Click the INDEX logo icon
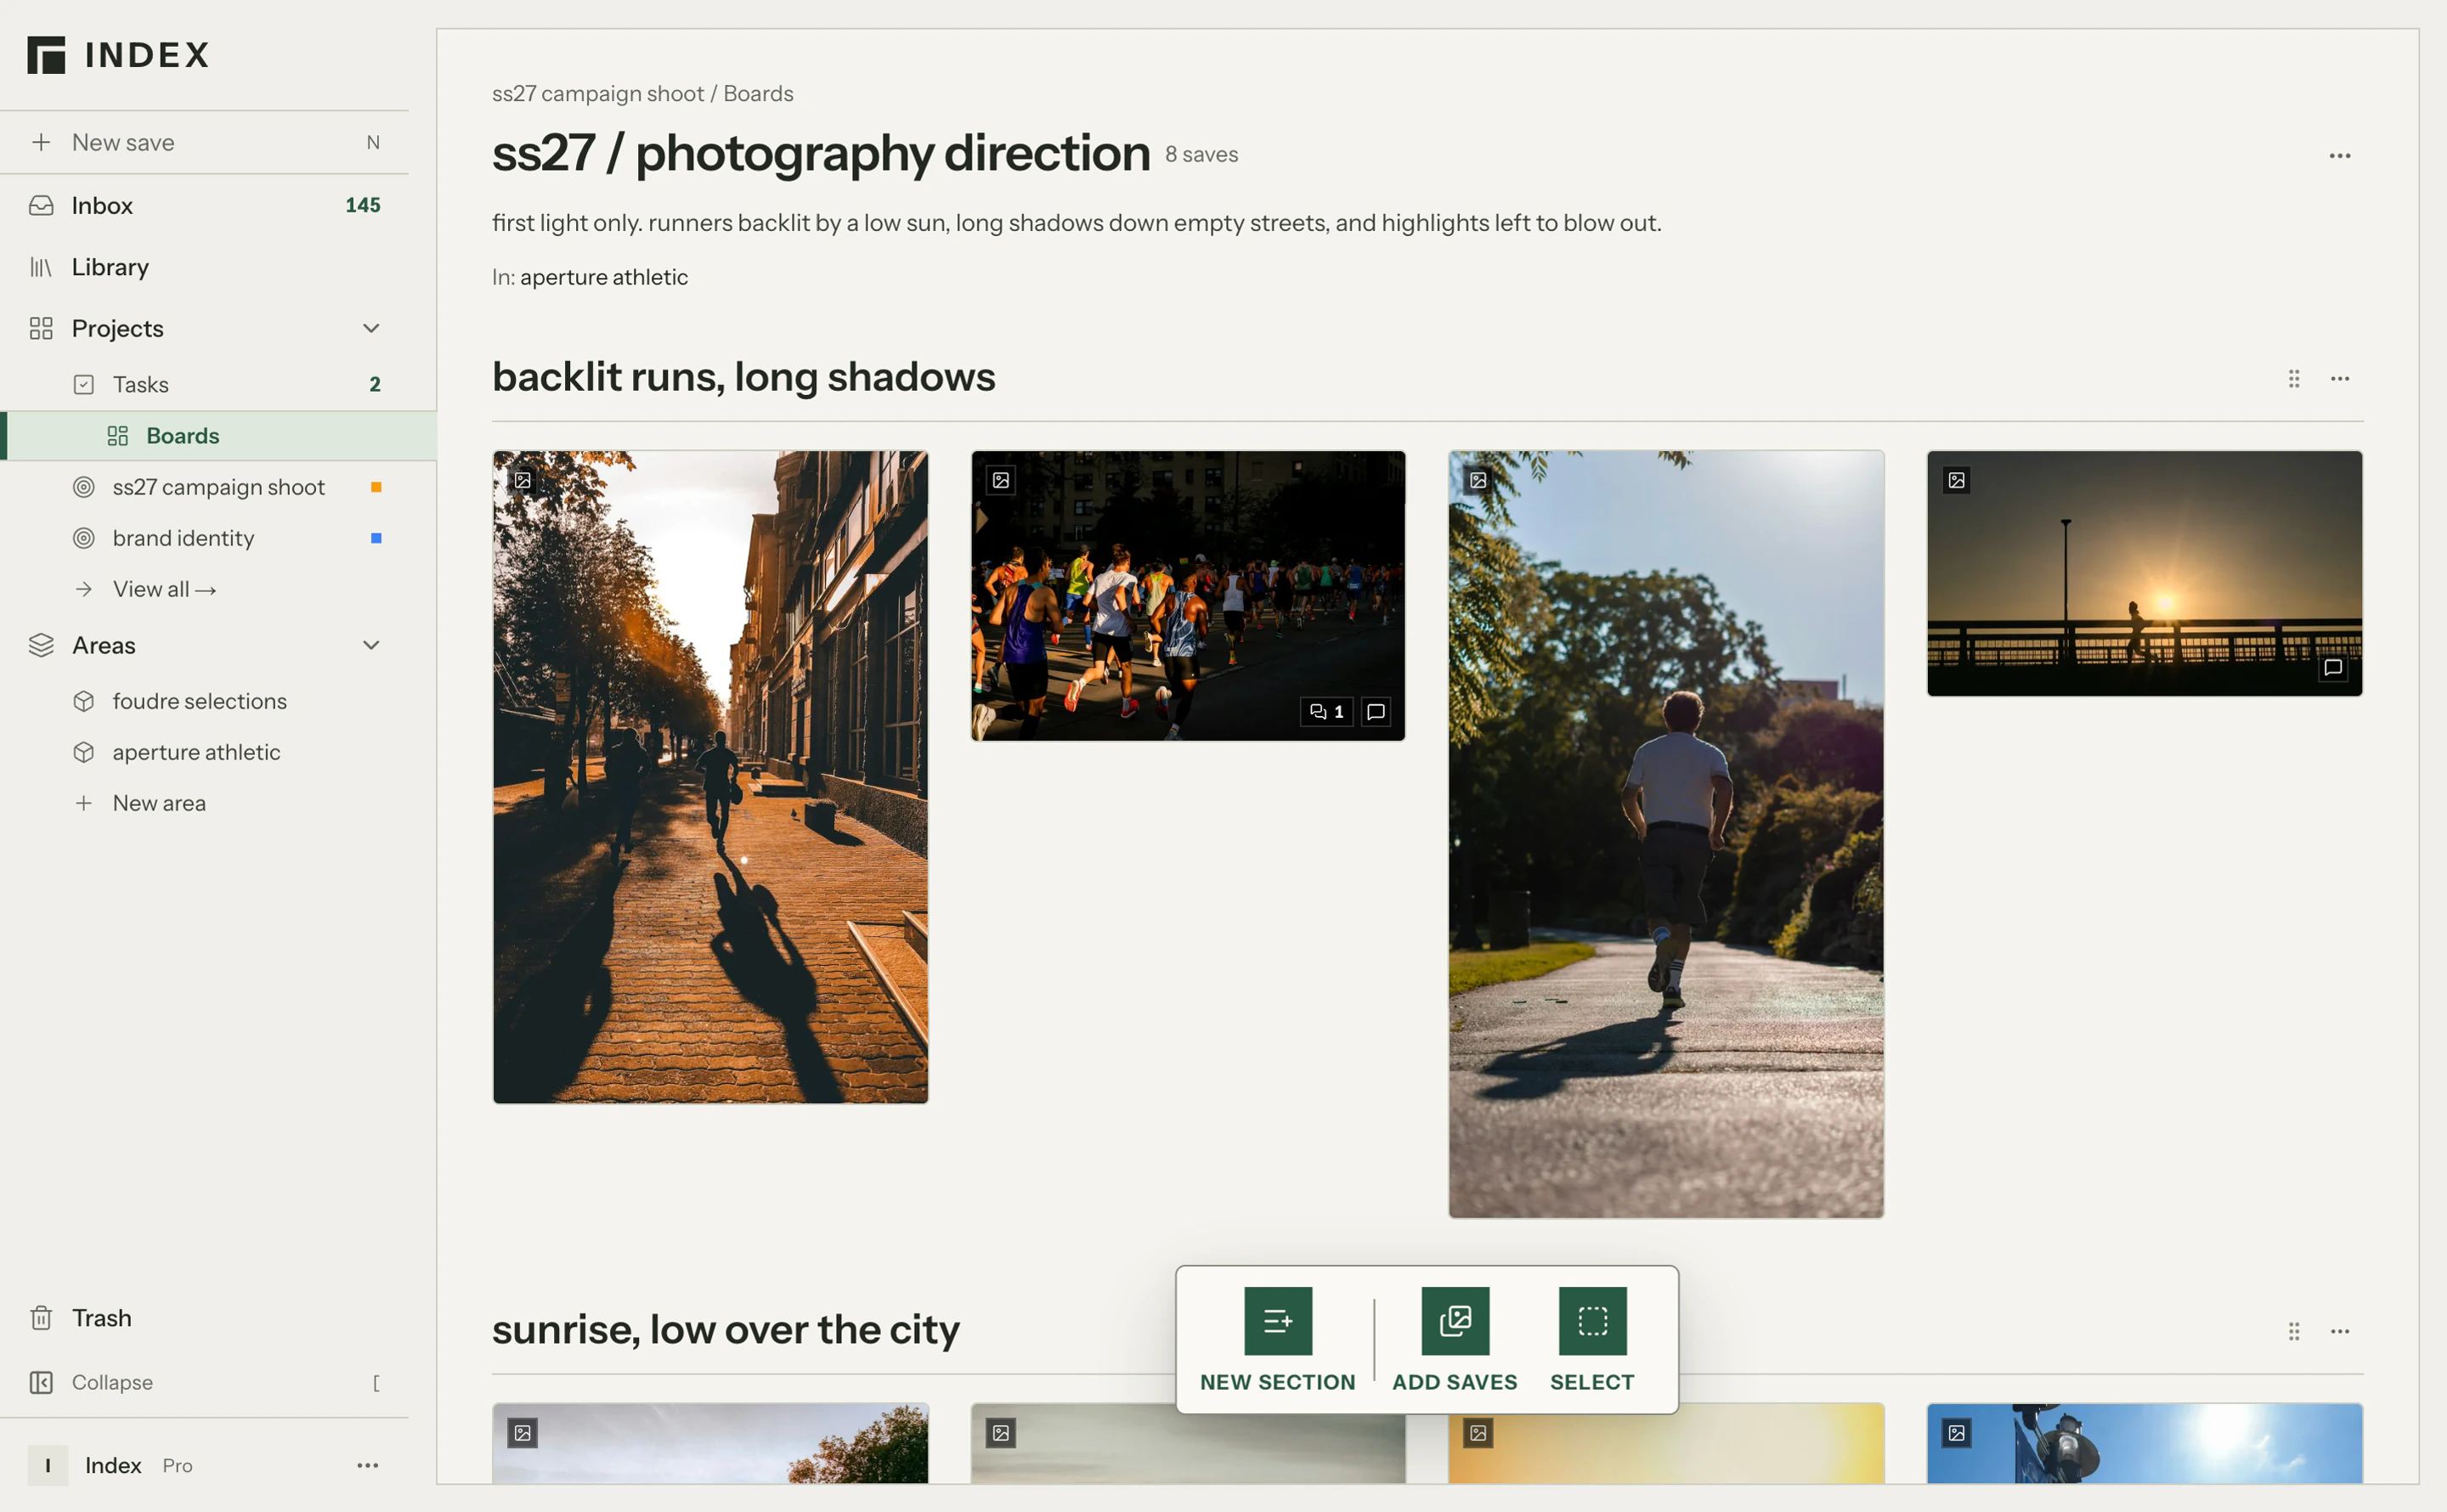This screenshot has height=1512, width=2447. 46,55
